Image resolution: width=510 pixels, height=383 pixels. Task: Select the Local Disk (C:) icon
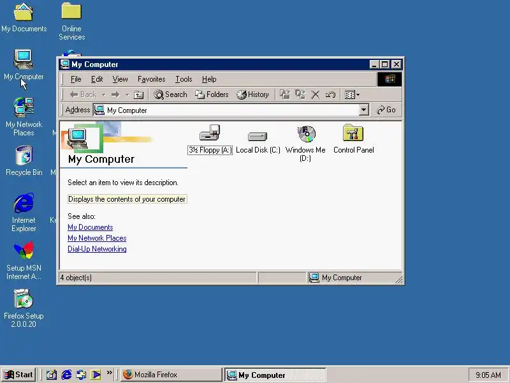258,141
